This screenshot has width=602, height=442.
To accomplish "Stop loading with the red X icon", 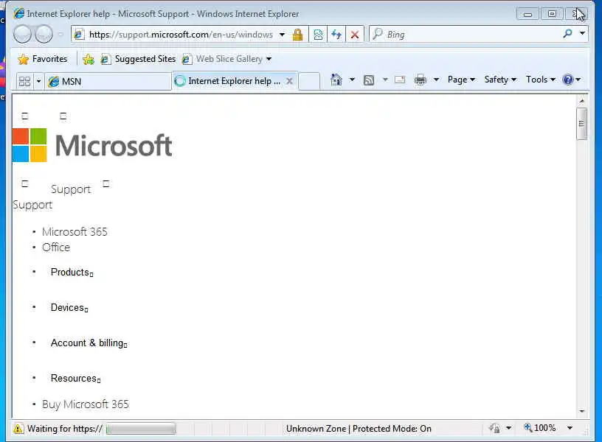I will 355,35.
